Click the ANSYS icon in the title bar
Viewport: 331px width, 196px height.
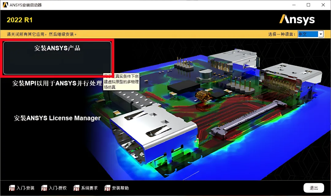(x=5, y=5)
